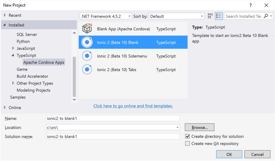The width and height of the screenshot is (275, 161).
Task: Select Apache Cordova Apps tree item
Action: 44,62
